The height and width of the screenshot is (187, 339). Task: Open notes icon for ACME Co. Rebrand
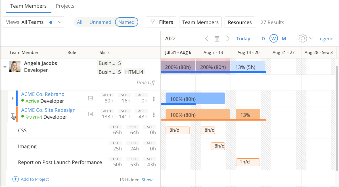click(x=90, y=98)
